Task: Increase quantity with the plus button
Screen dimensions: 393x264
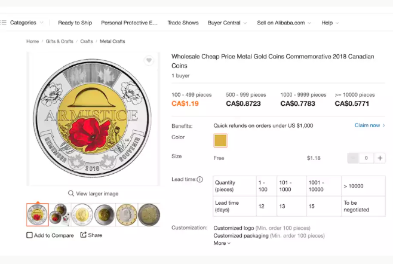Action: click(x=381, y=158)
